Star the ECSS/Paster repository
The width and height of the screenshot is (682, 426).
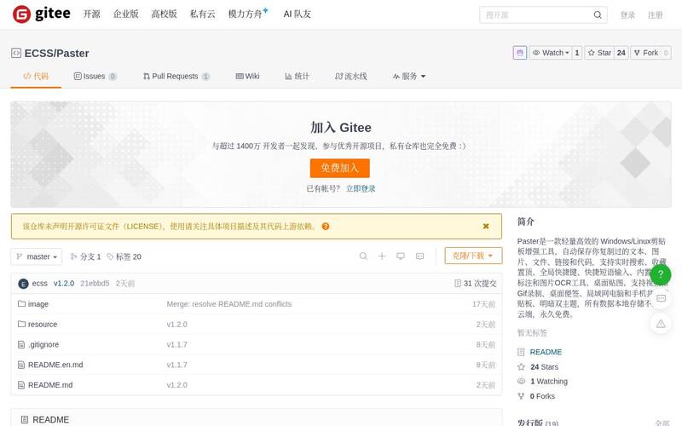click(599, 53)
